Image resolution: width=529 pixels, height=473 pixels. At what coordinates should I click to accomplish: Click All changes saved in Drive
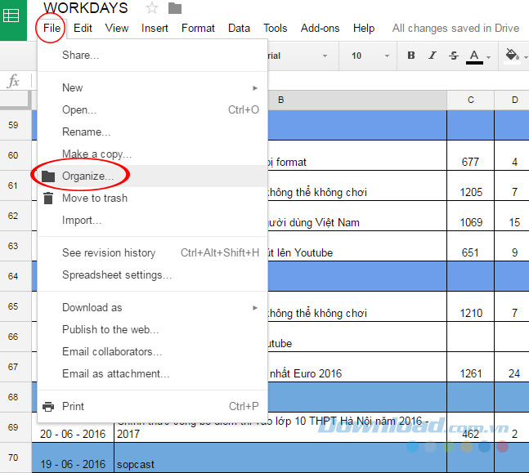(x=455, y=28)
